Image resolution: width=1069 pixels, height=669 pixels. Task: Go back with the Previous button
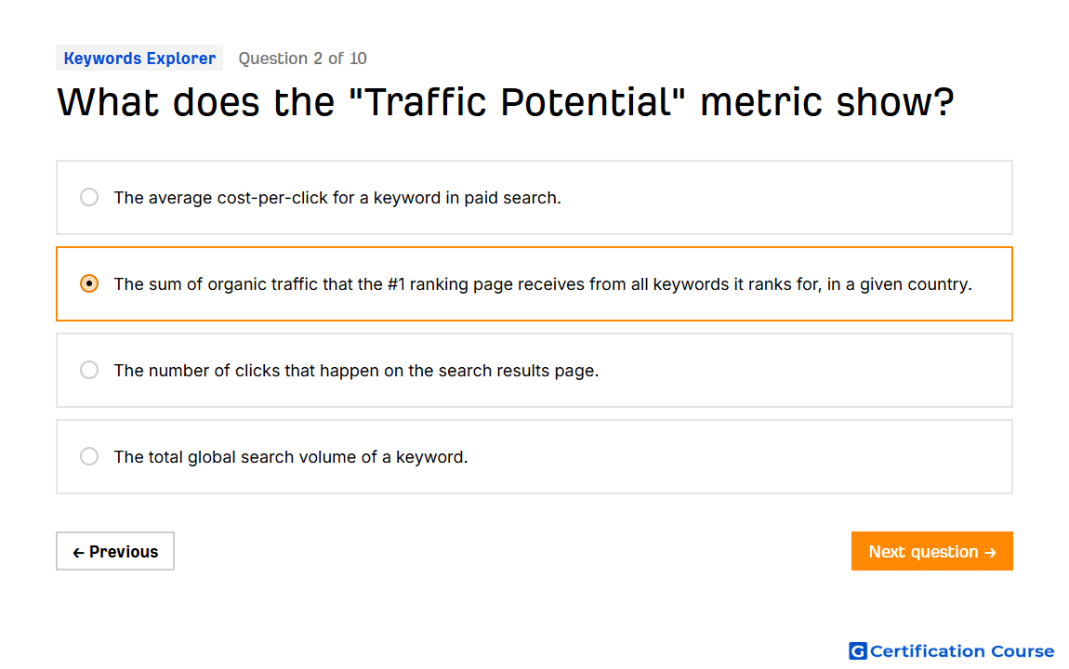tap(115, 551)
